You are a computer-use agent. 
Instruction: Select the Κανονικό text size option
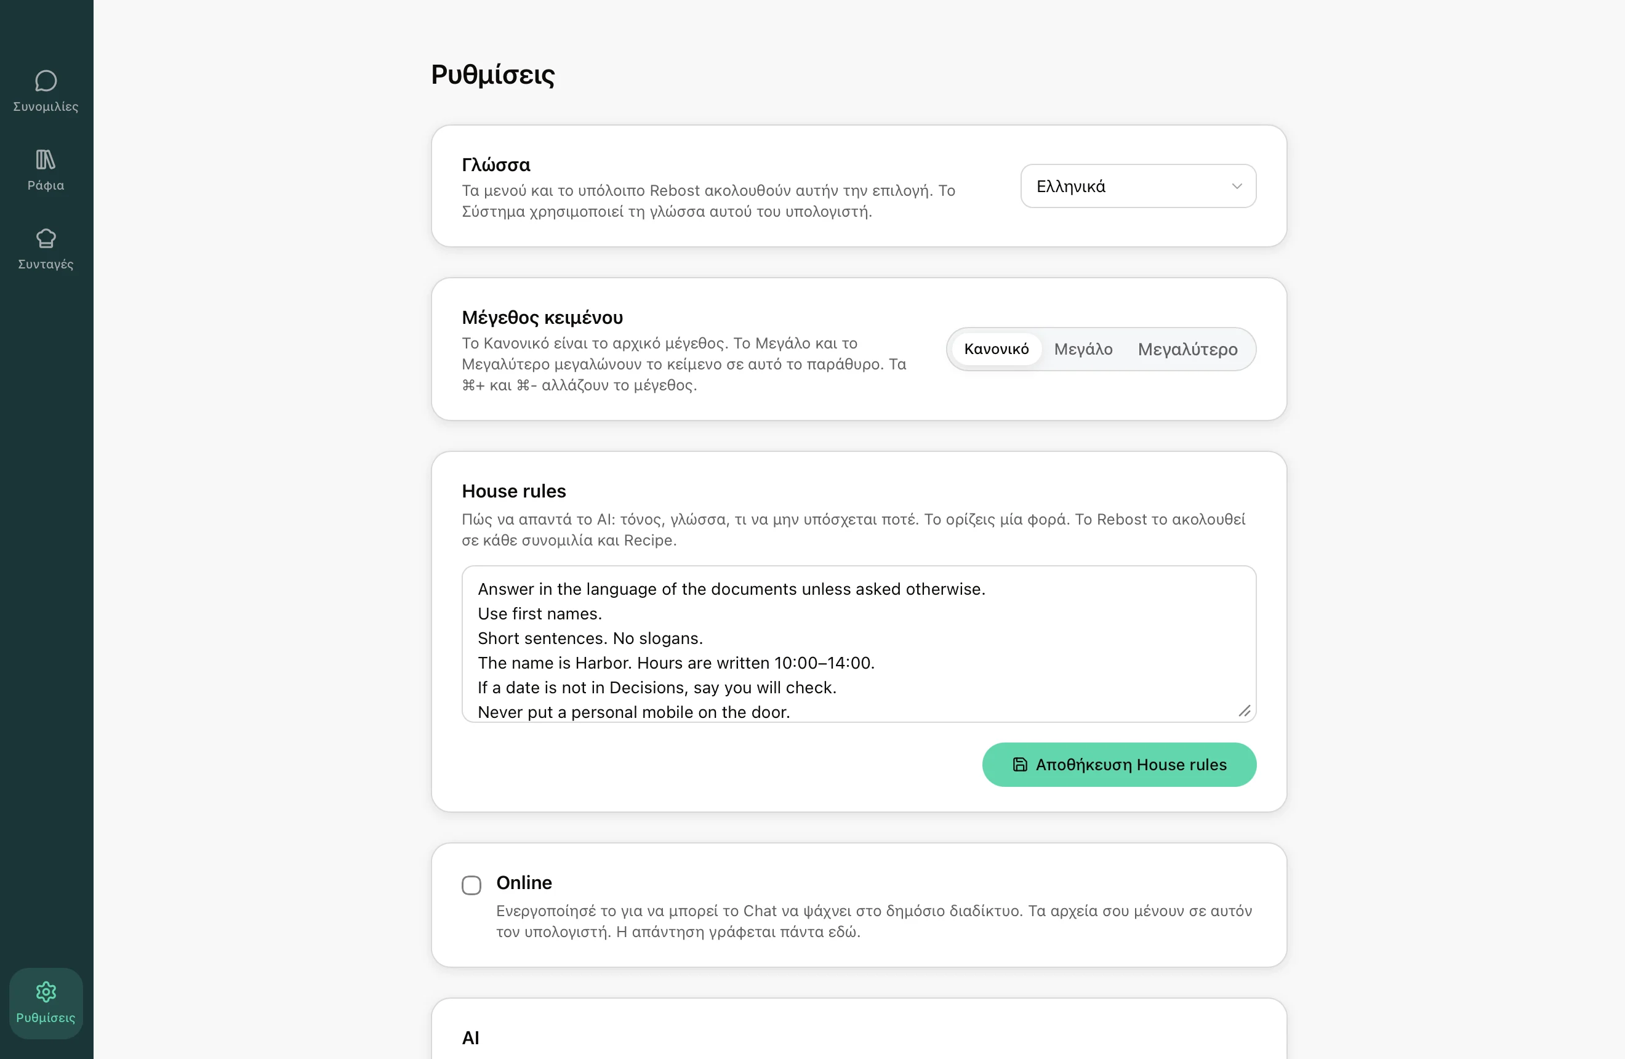996,349
